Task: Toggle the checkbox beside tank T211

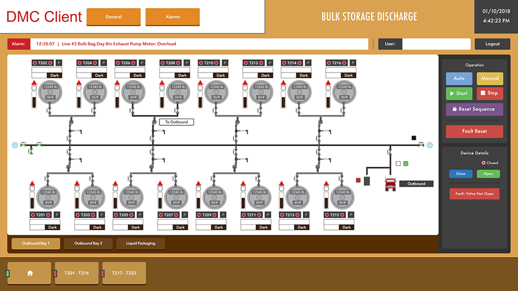Action: pos(243,189)
